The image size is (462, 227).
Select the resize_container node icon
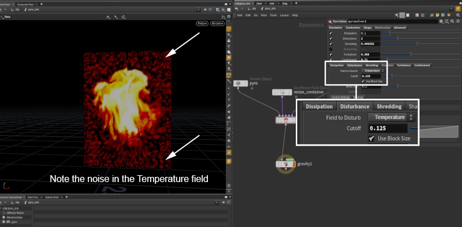click(282, 92)
